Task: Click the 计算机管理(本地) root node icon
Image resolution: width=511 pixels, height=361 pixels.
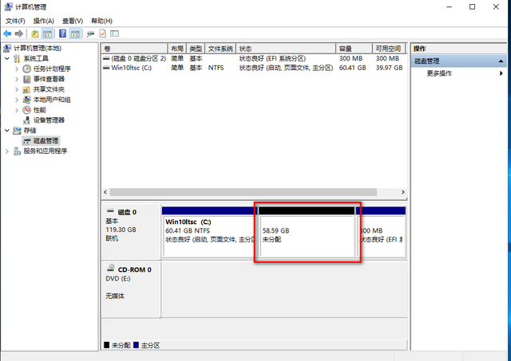Action: click(x=7, y=49)
